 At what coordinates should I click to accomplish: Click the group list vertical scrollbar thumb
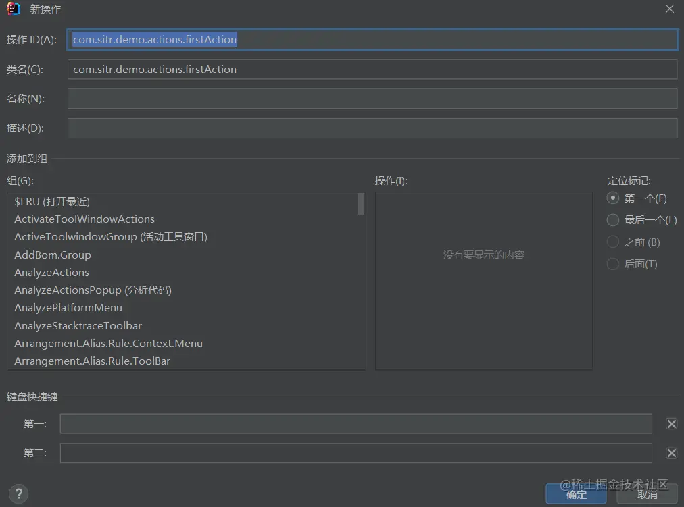click(361, 204)
